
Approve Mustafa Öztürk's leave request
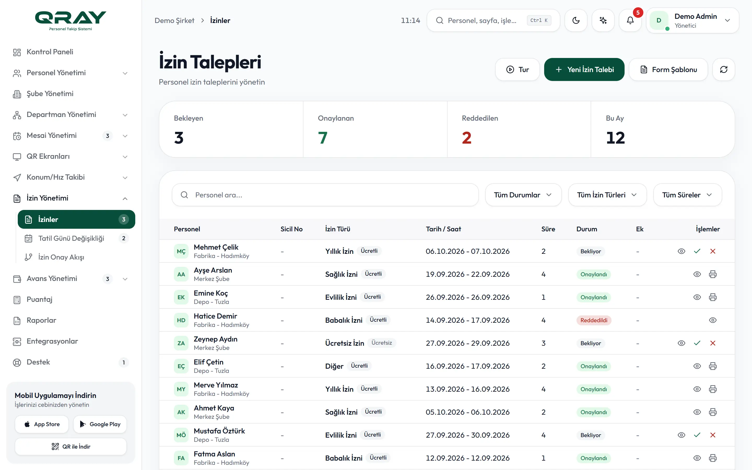[x=697, y=435]
